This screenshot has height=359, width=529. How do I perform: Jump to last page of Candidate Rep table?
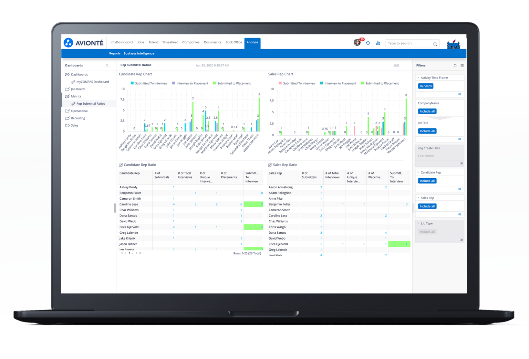tap(141, 253)
